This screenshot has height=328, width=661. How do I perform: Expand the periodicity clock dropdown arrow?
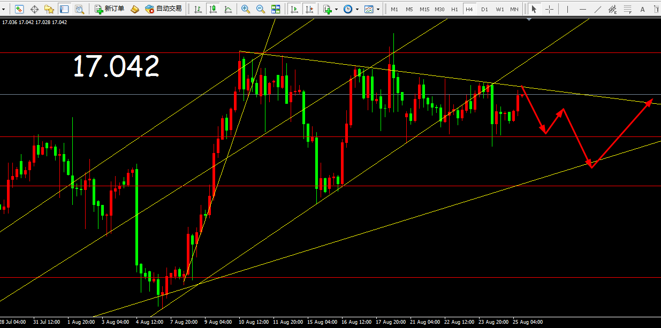click(x=357, y=9)
